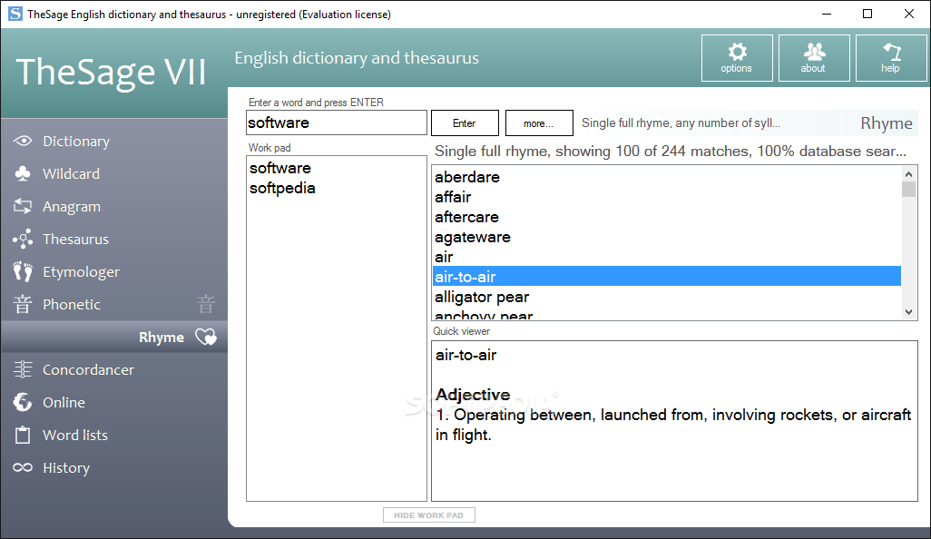931x539 pixels.
Task: Maximize TheSage window
Action: [x=867, y=14]
